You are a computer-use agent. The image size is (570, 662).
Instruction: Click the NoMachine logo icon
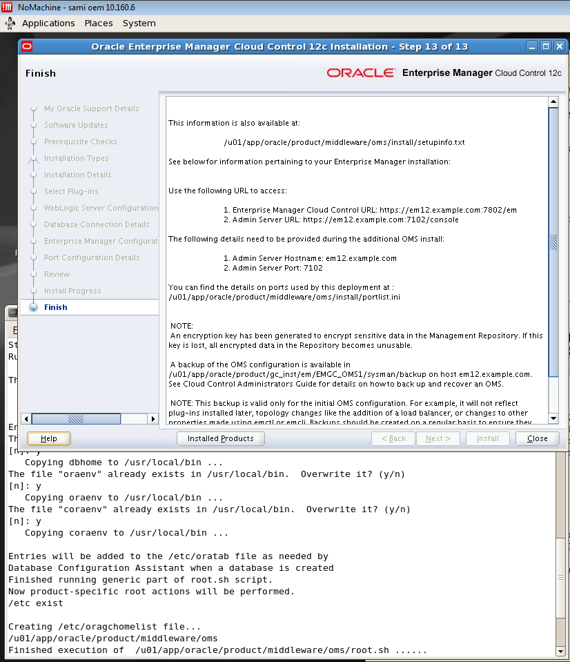[7, 7]
